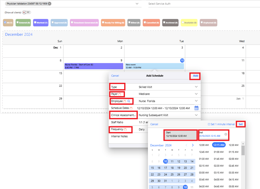The height and width of the screenshot is (189, 260).
Task: Click the Employee search magnifier icon
Action: (129, 101)
